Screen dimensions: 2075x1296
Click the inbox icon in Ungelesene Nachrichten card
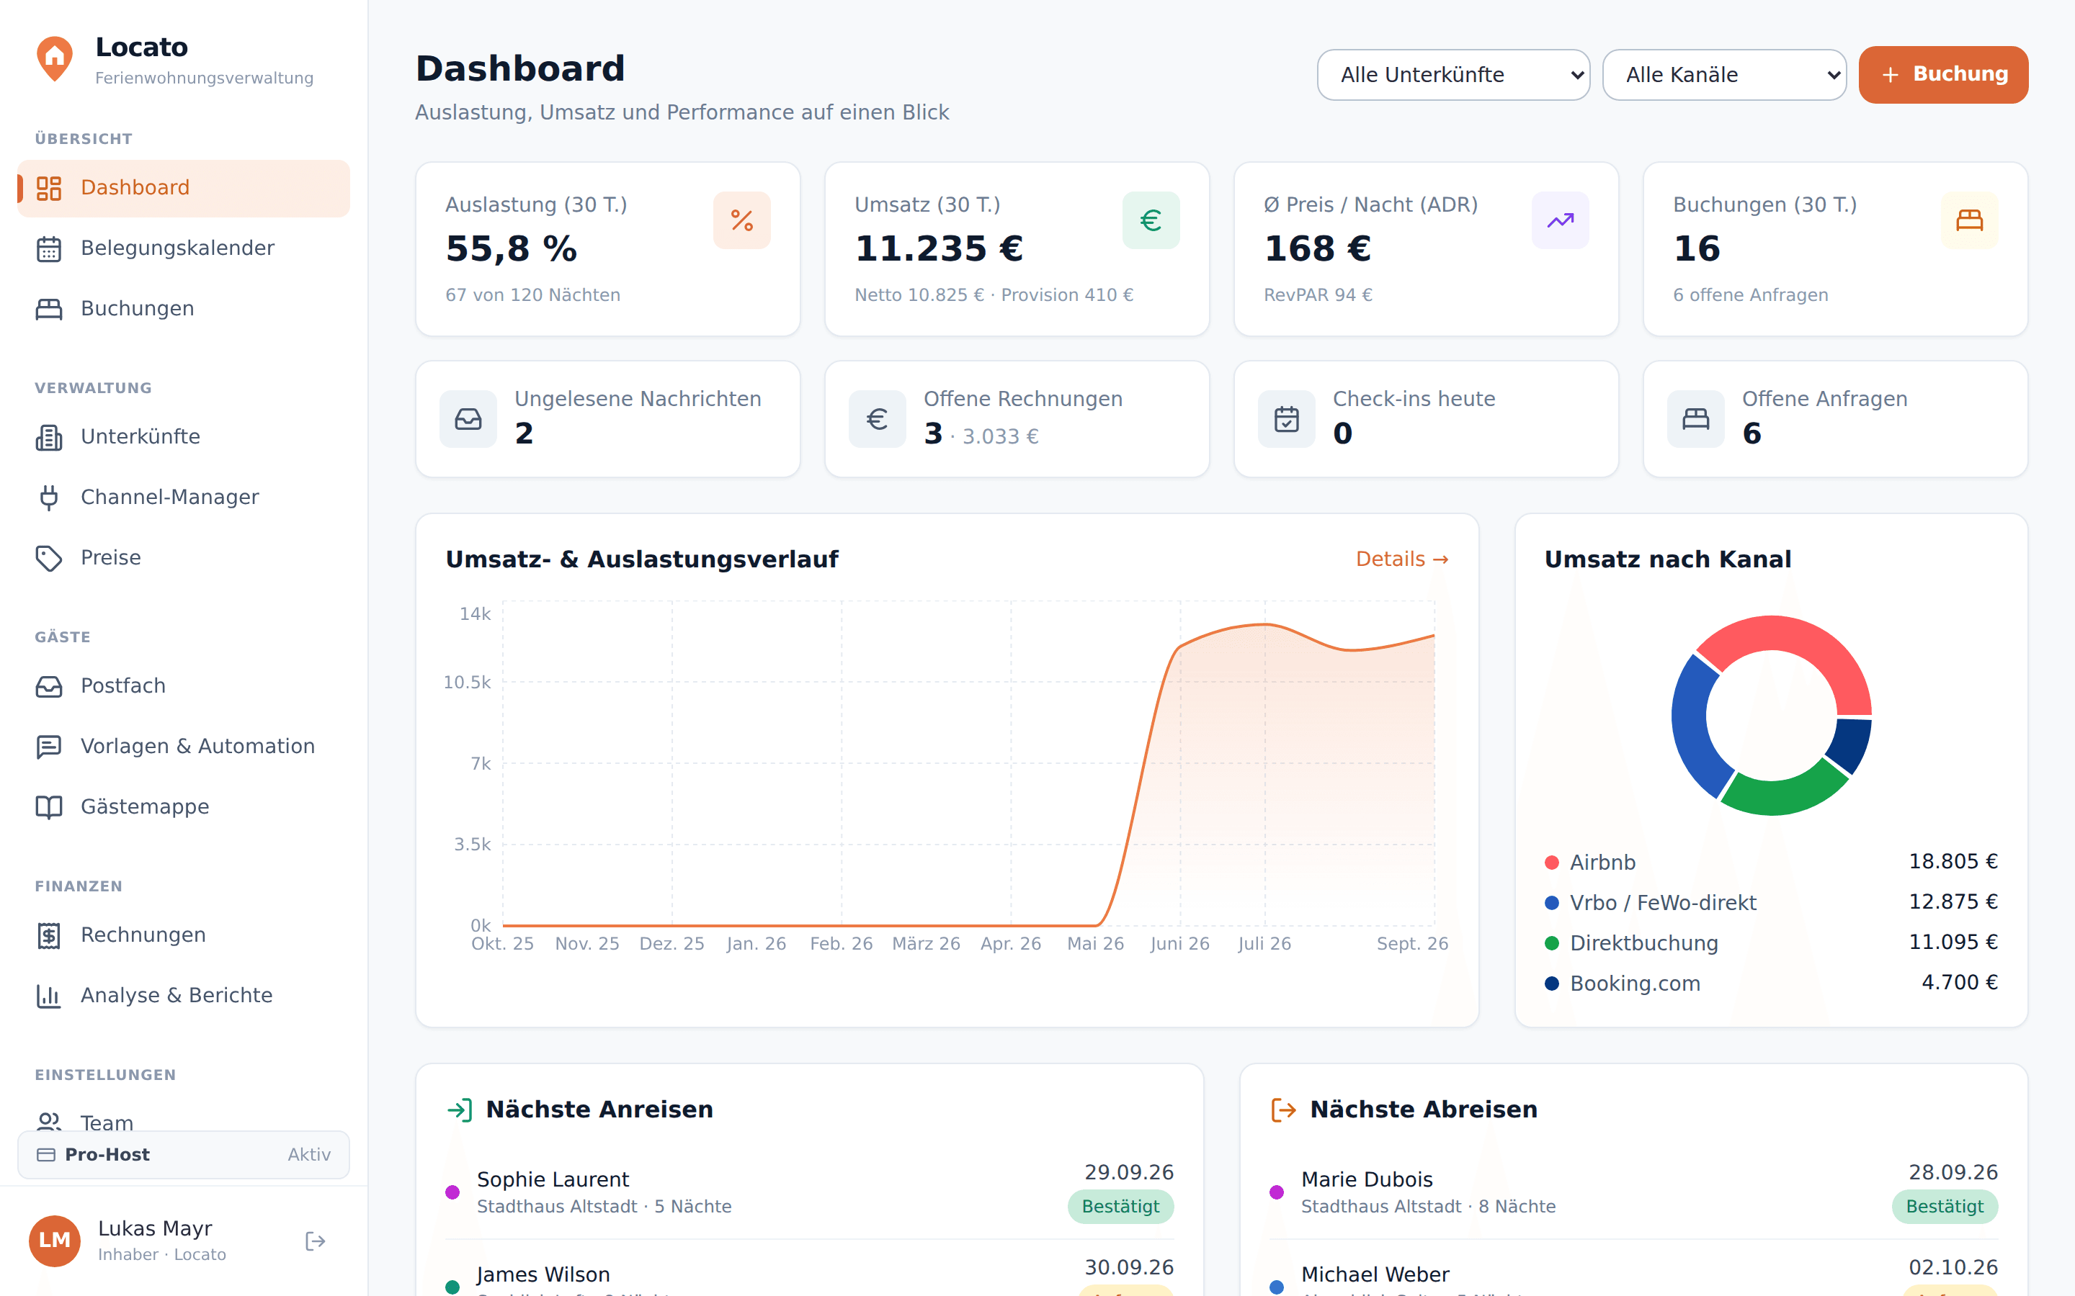pyautogui.click(x=468, y=419)
